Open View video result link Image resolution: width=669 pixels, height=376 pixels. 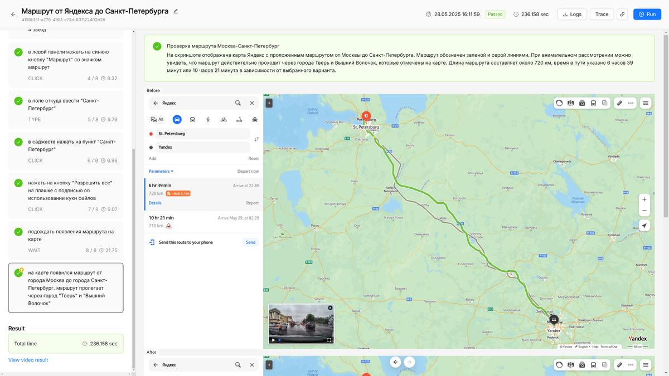click(28, 360)
